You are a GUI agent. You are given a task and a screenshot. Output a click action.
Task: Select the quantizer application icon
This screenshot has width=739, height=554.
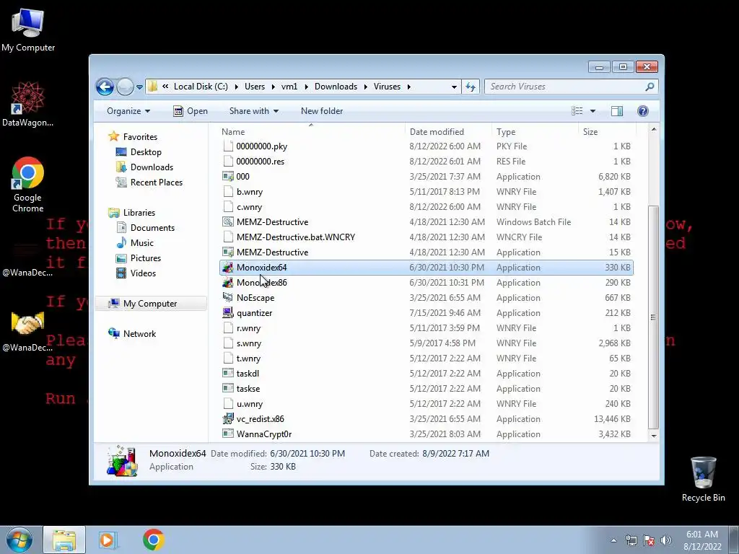228,313
